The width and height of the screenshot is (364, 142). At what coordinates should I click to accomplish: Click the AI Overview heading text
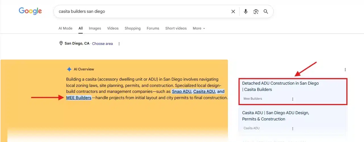84,69
